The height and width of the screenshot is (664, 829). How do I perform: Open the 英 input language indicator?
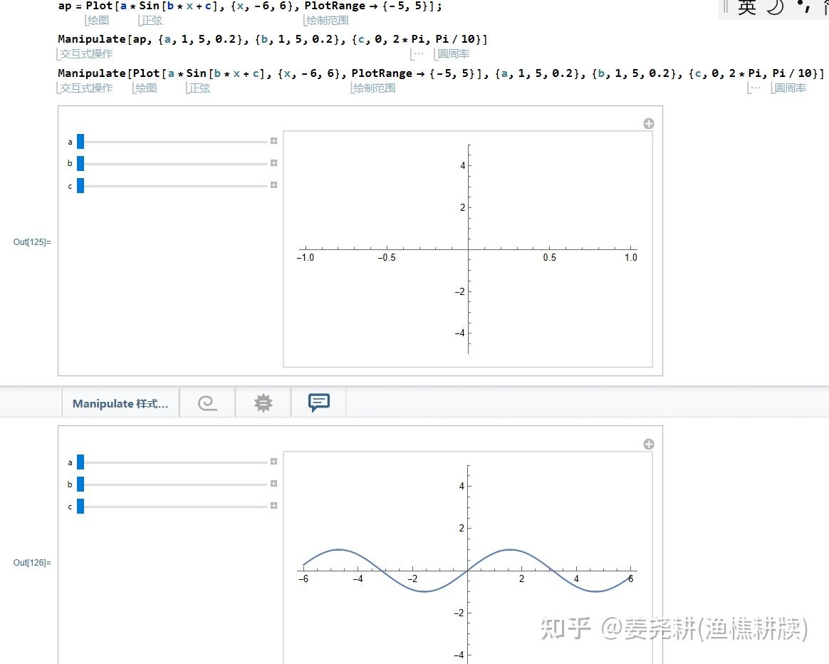click(746, 8)
